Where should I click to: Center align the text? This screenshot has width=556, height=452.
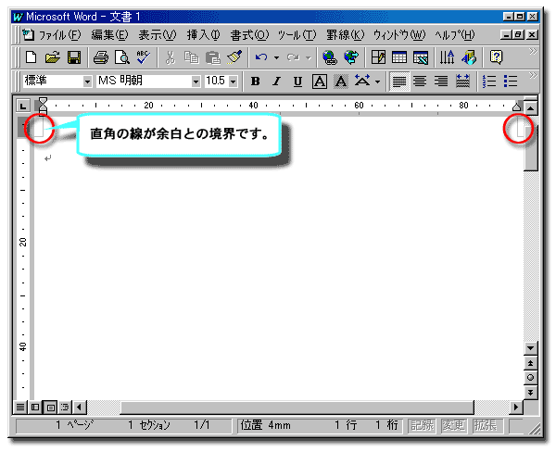click(420, 82)
